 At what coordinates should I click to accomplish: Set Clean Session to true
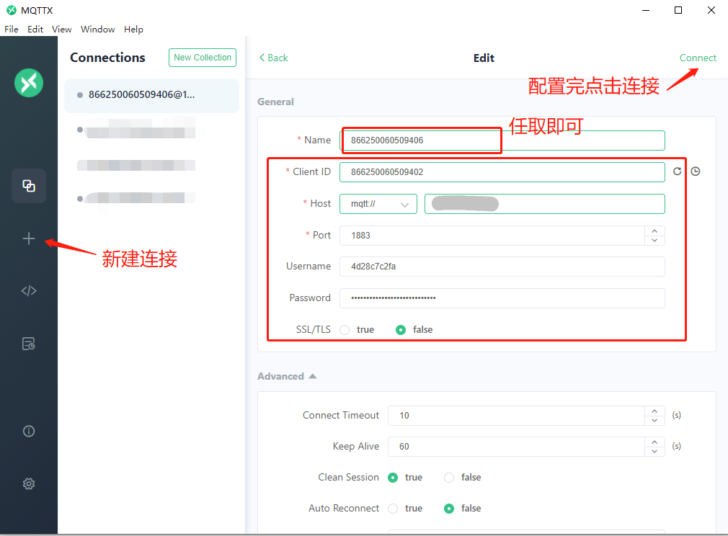(x=393, y=478)
